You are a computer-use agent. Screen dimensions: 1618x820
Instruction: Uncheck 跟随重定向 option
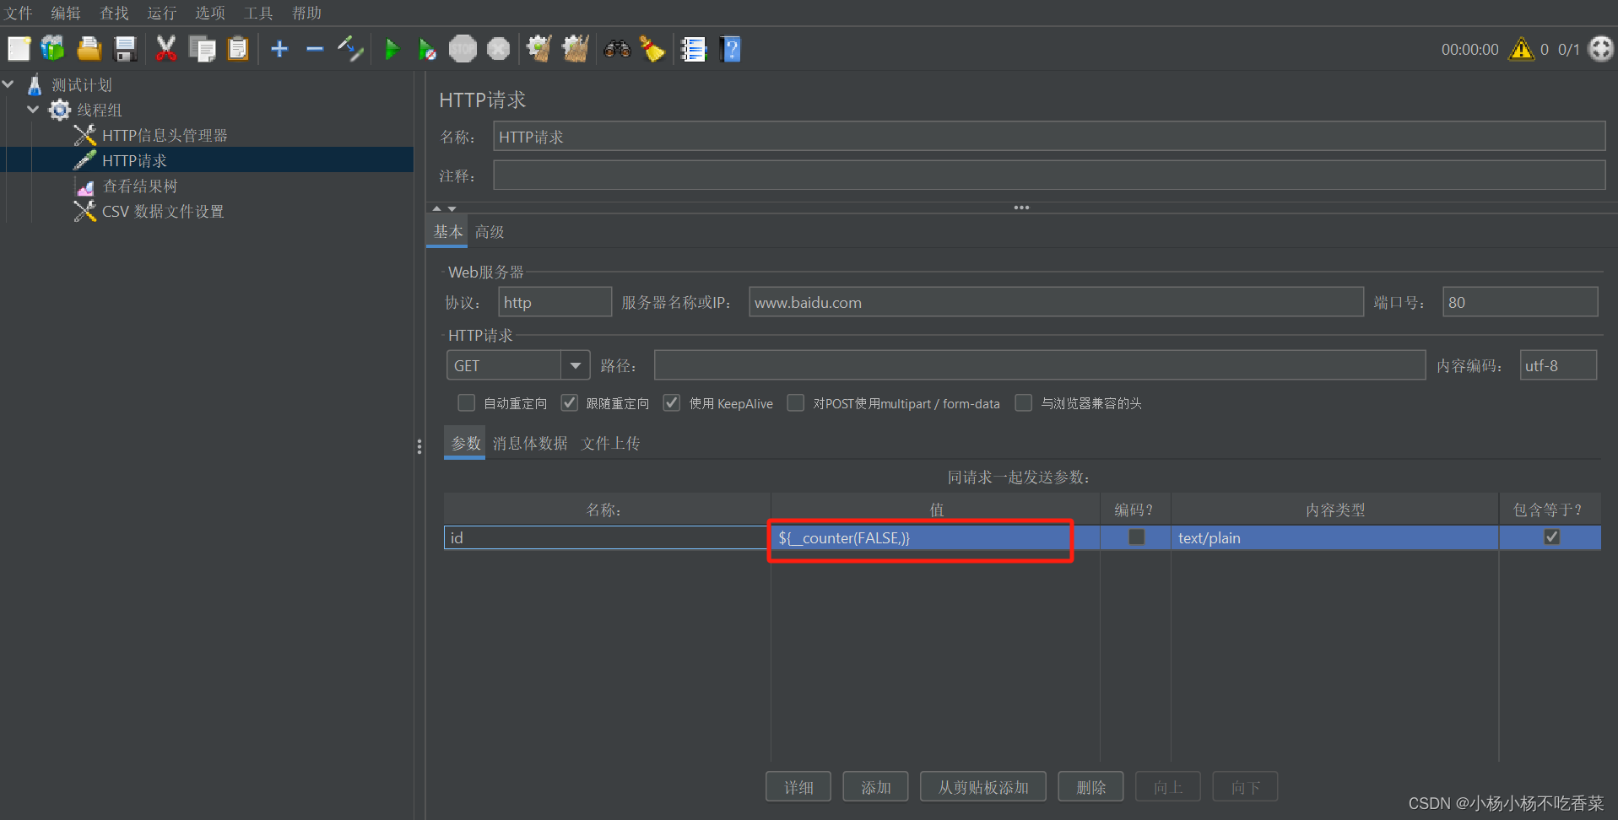coord(570,403)
